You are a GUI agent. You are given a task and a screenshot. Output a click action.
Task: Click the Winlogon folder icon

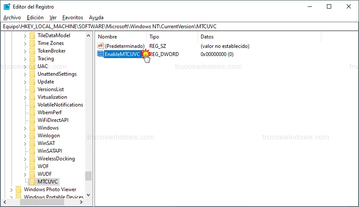pyautogui.click(x=33, y=136)
